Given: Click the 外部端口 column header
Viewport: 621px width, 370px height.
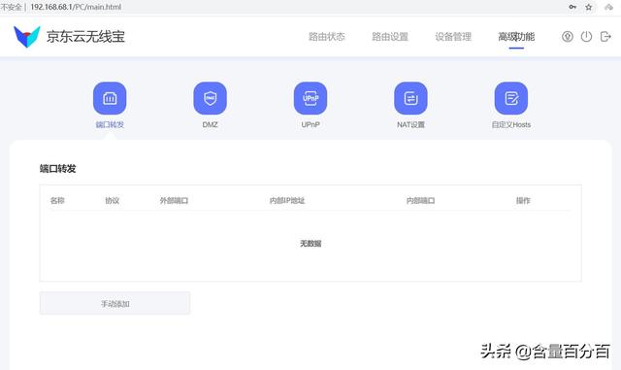Looking at the screenshot, I should point(174,200).
